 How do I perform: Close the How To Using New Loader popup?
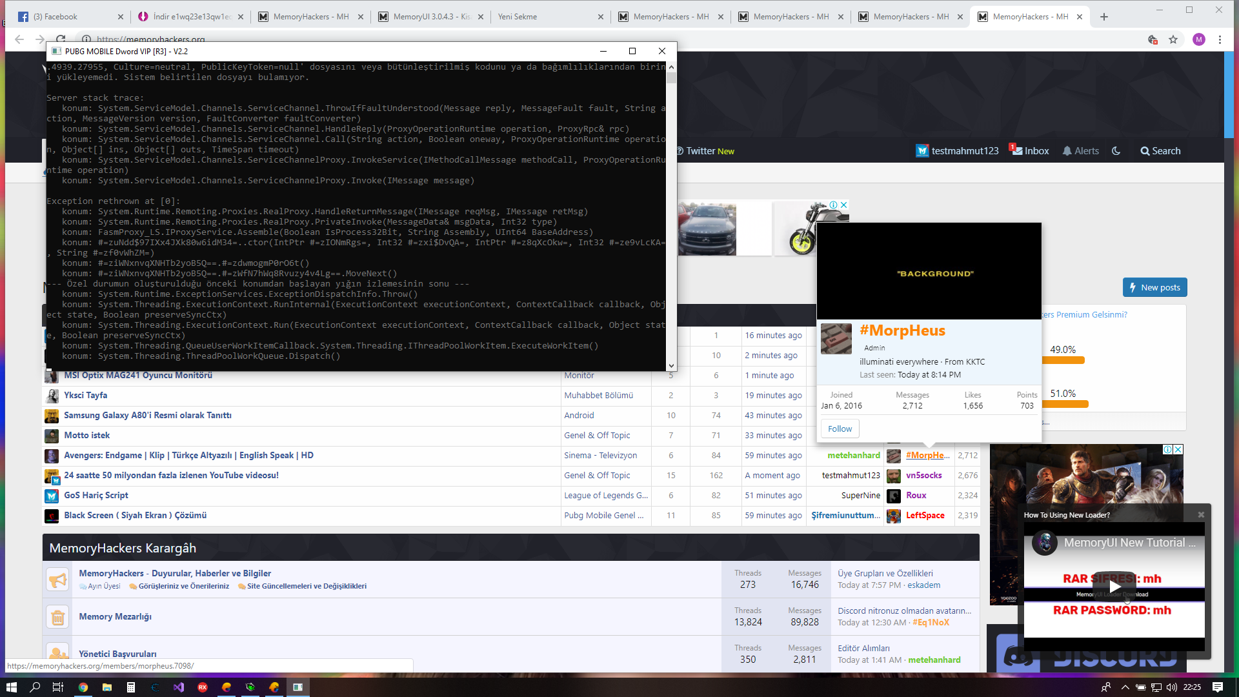point(1201,515)
